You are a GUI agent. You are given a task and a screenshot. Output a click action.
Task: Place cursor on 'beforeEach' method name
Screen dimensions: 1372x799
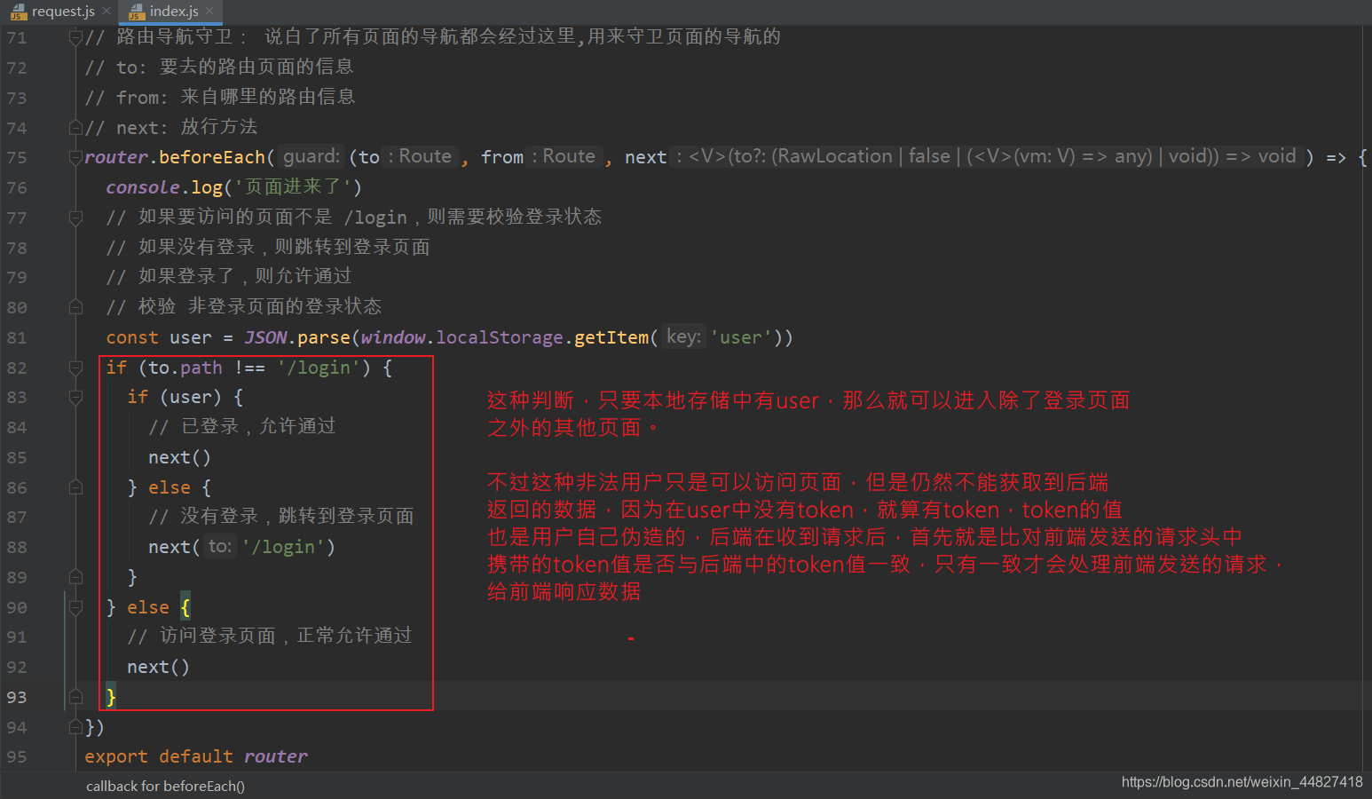tap(212, 157)
